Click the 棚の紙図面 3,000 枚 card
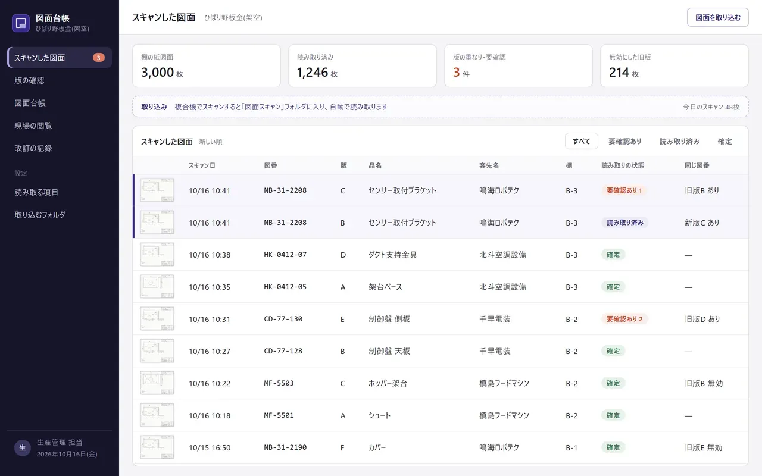762x476 pixels. [207, 66]
